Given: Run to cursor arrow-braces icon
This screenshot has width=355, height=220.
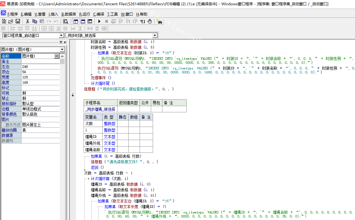Looking at the screenshot, I should click(142, 21).
